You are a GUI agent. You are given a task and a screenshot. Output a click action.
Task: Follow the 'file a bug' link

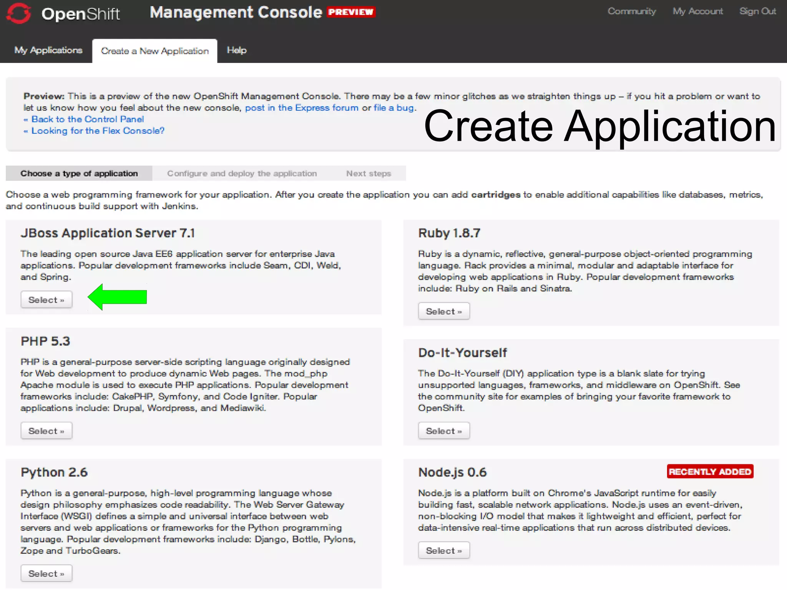(394, 108)
